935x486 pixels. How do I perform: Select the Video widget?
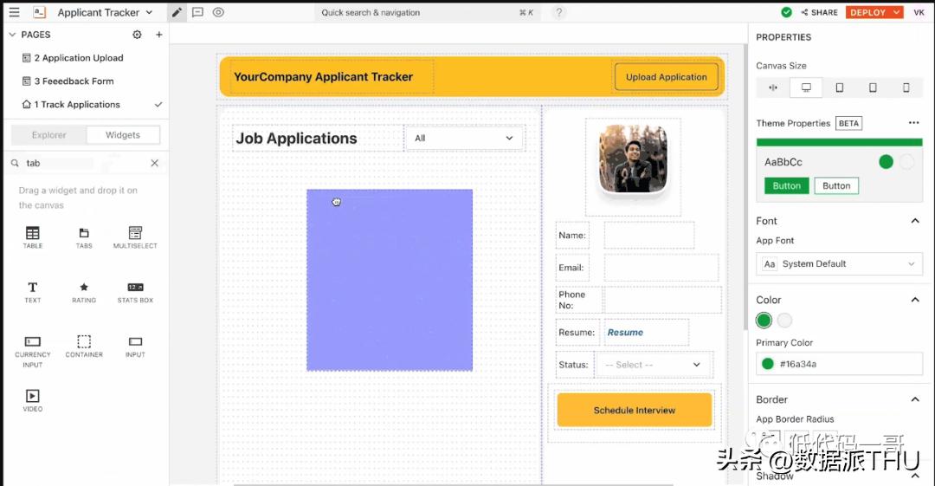(33, 400)
